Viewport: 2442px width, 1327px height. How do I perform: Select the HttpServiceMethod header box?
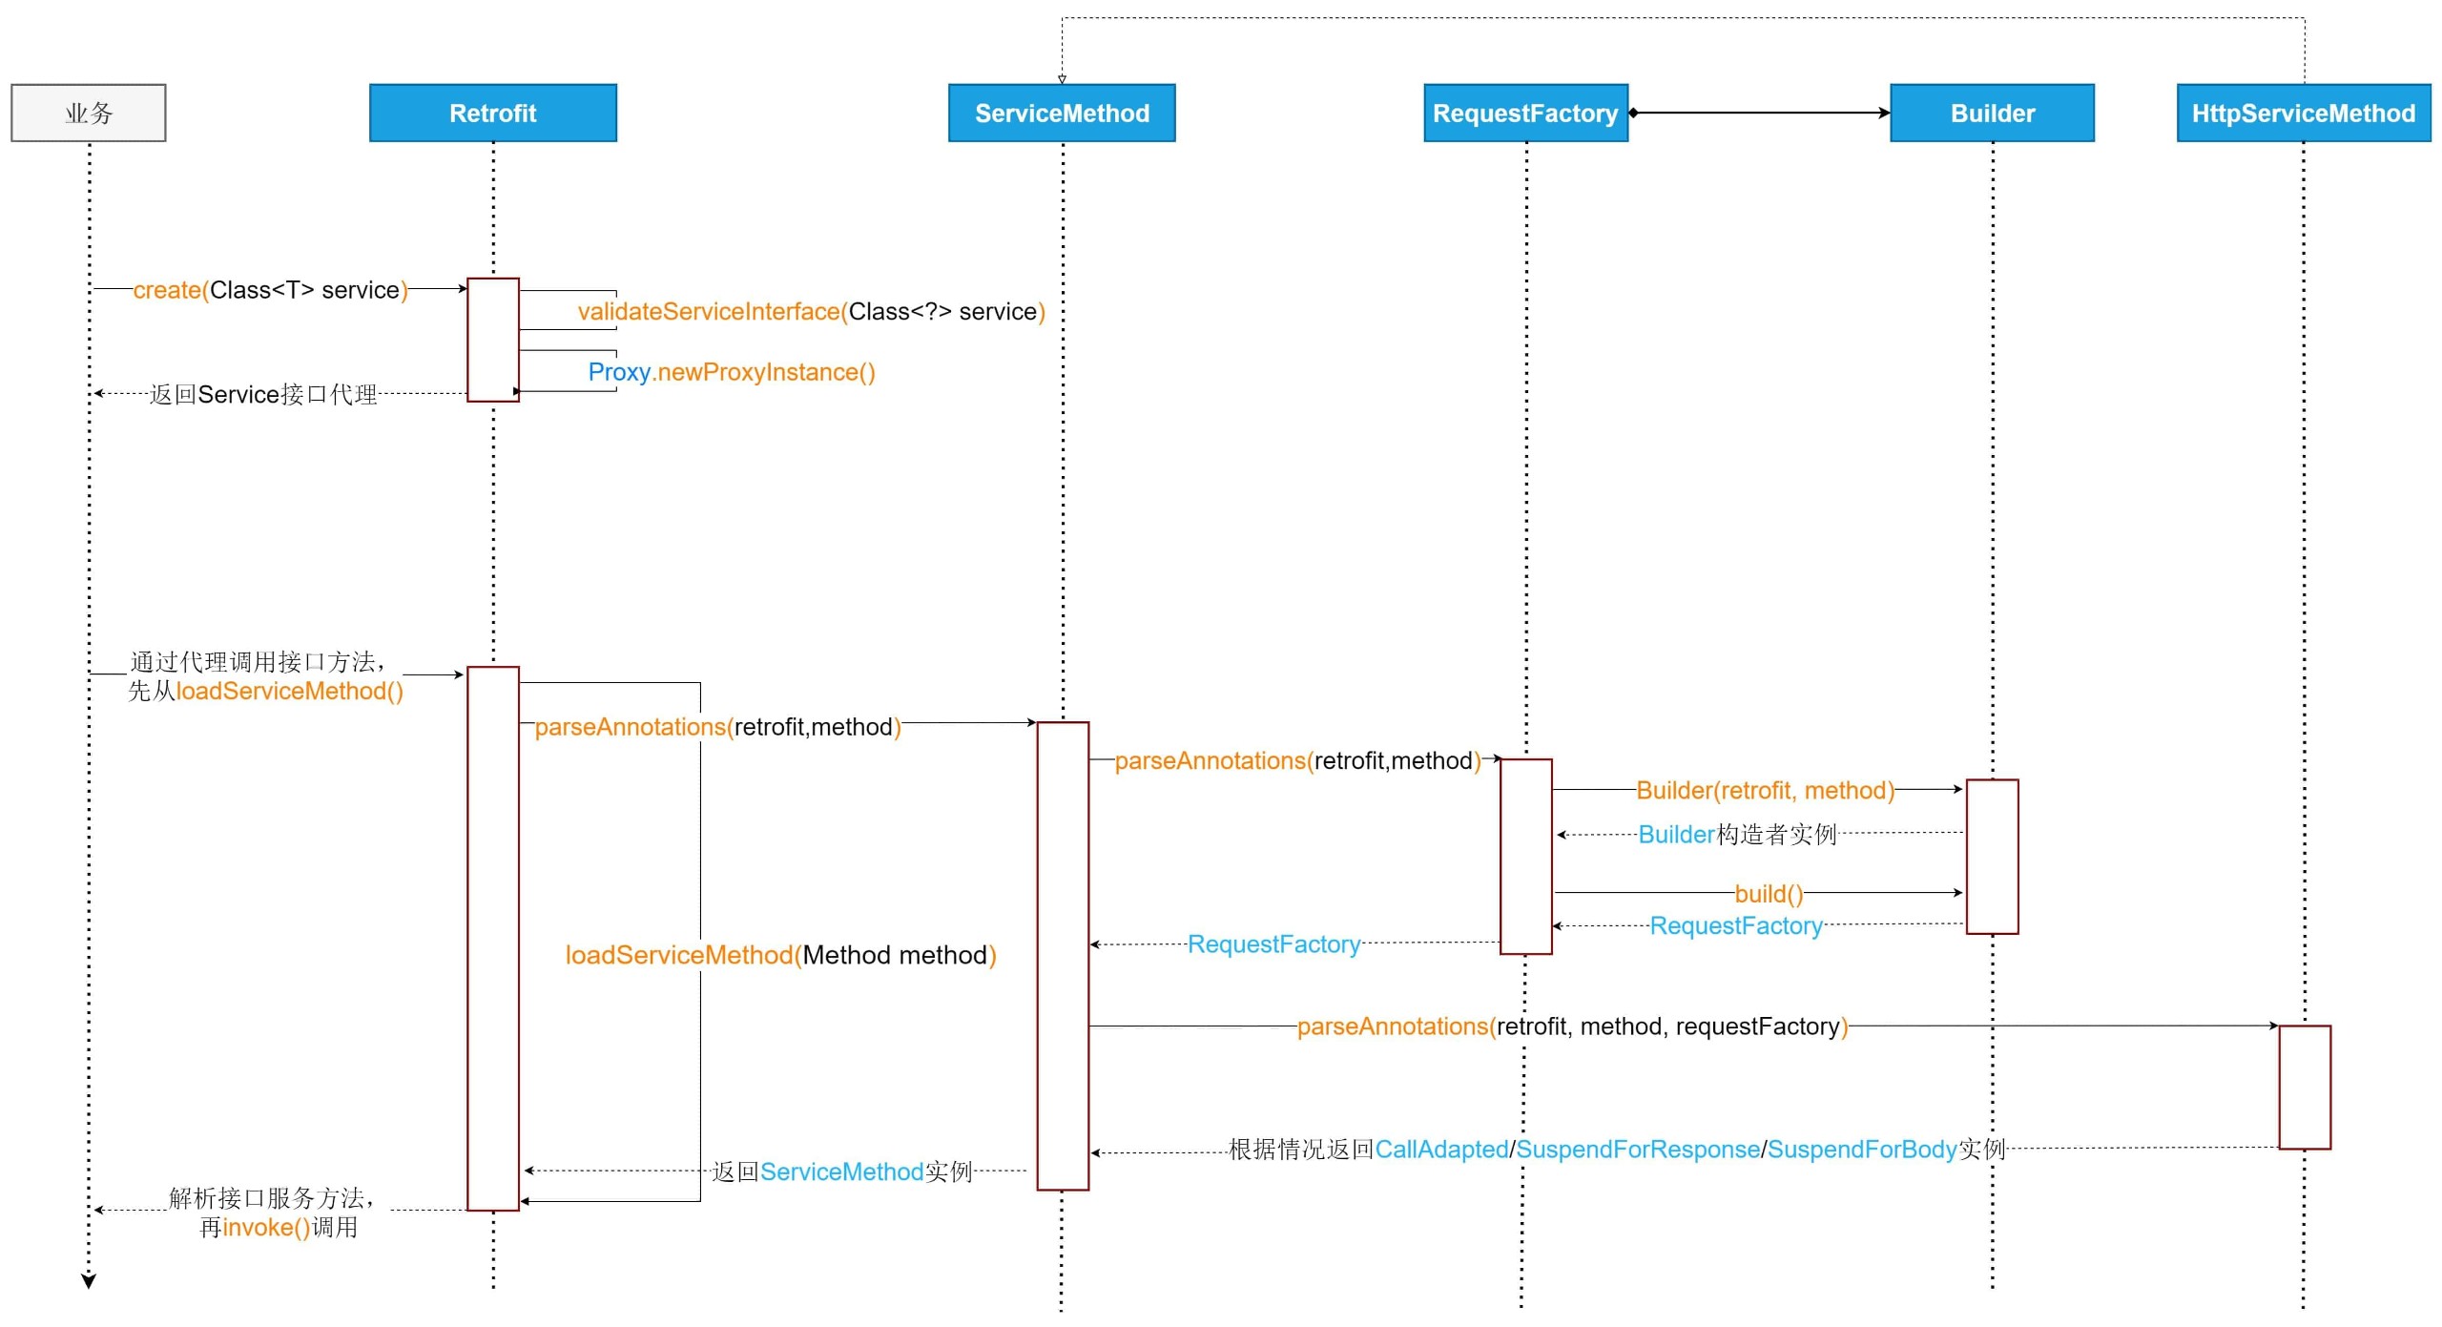(x=2303, y=113)
